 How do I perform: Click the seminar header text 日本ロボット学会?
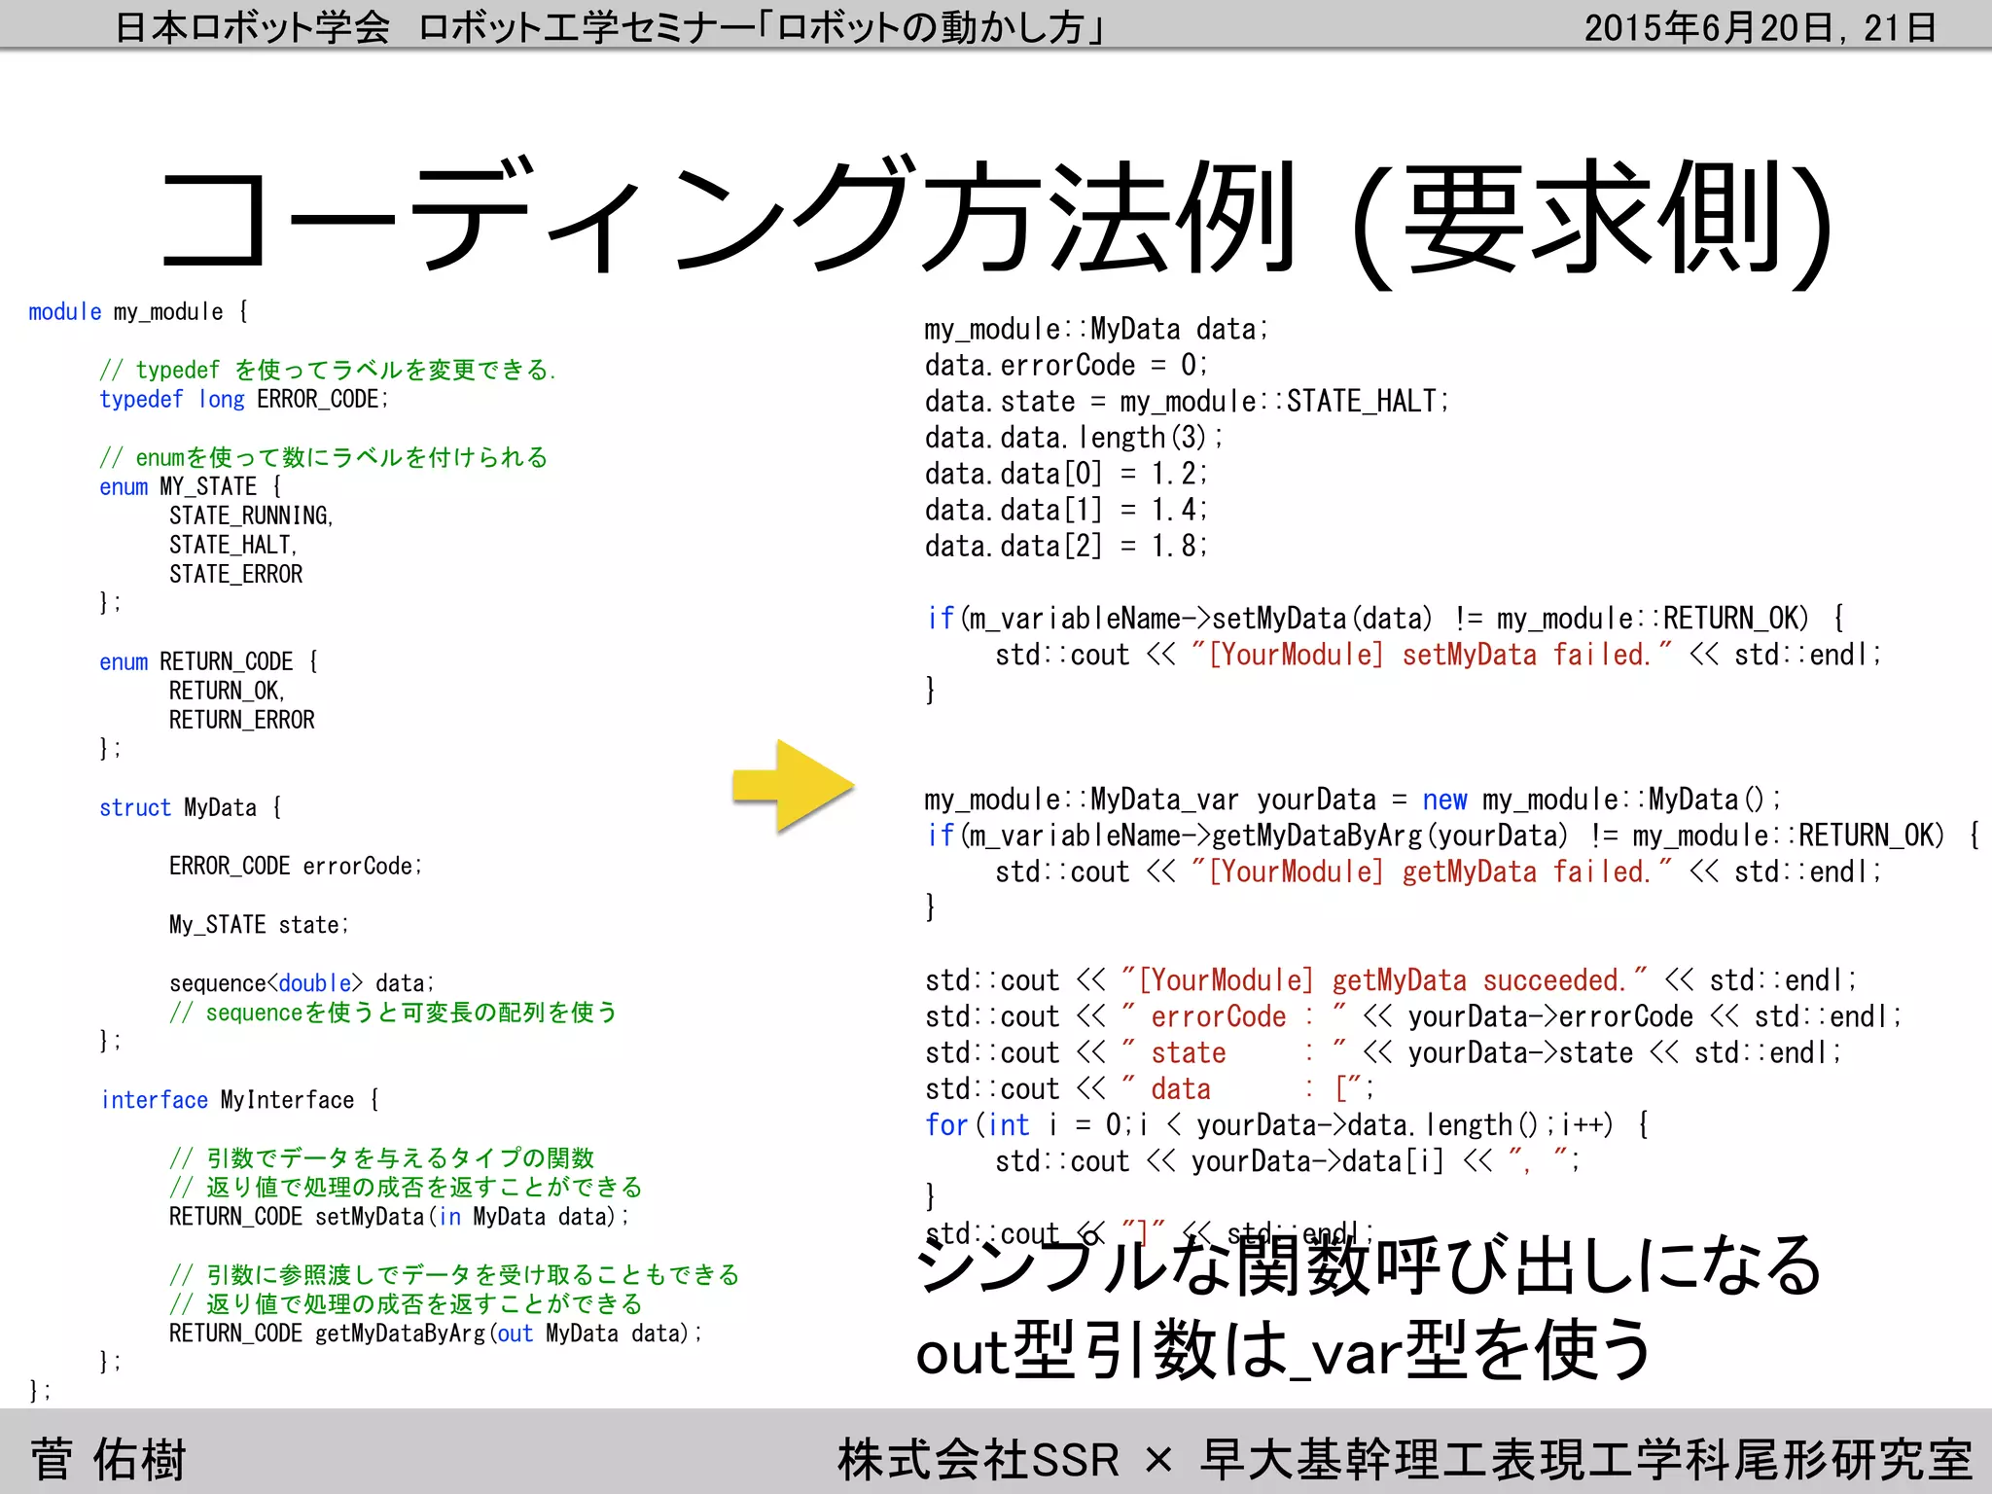click(253, 27)
